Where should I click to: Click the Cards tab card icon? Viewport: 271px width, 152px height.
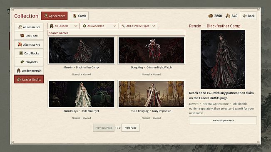click(75, 16)
